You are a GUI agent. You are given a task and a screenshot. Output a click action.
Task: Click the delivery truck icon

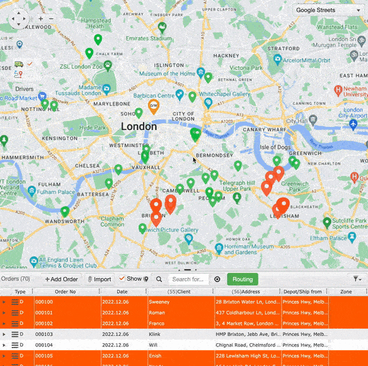[x=19, y=64]
